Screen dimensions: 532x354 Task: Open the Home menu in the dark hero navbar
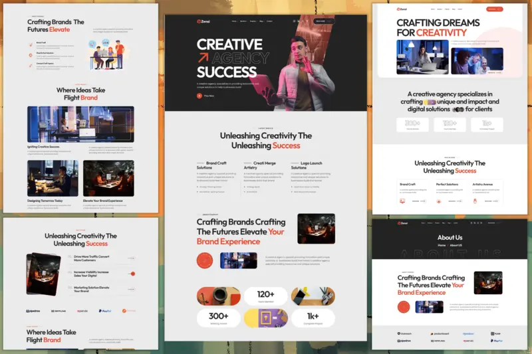tap(235, 21)
